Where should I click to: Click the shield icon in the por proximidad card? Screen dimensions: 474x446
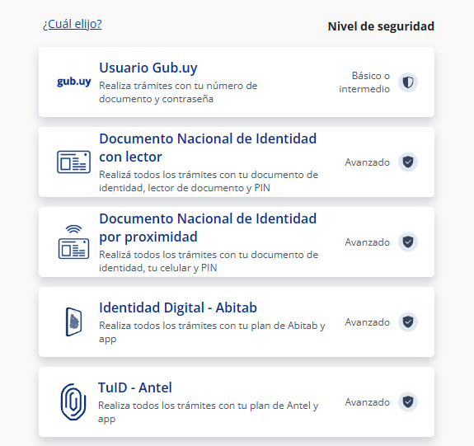[408, 242]
